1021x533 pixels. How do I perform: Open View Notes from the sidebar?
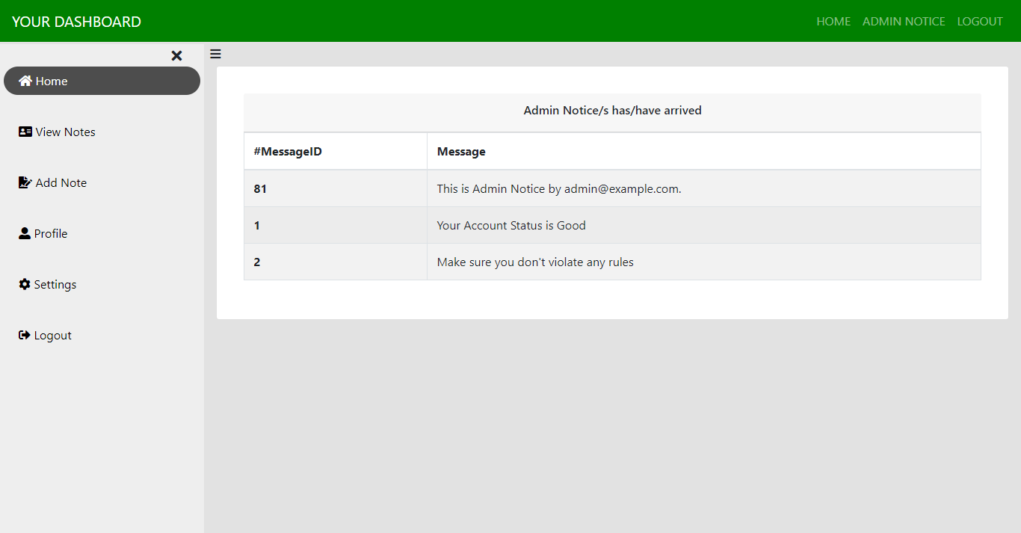[x=102, y=132]
